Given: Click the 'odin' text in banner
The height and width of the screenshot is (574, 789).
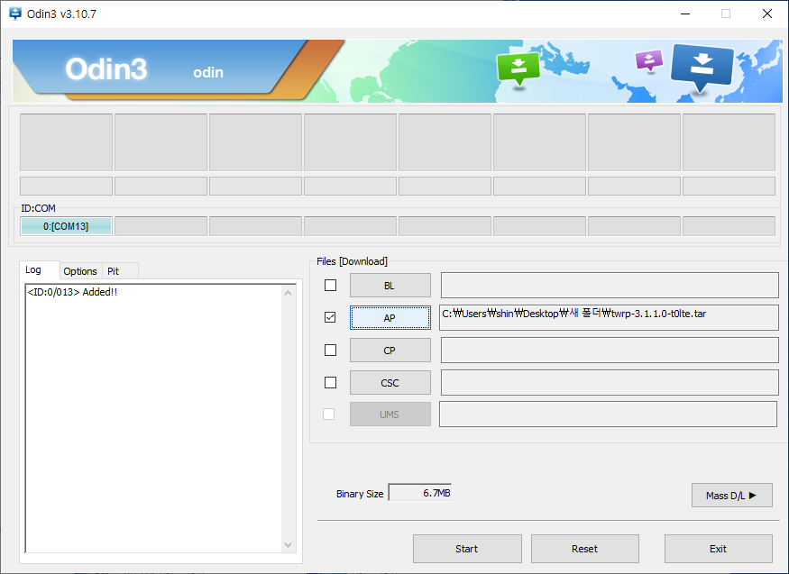Looking at the screenshot, I should tap(208, 72).
